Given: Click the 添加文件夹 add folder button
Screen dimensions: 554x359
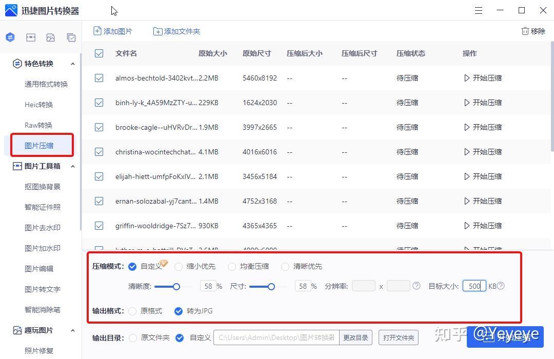Looking at the screenshot, I should [x=176, y=31].
